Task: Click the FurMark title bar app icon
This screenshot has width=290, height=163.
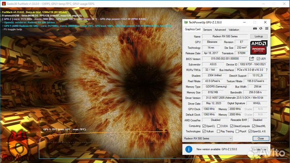Action: 4,4
